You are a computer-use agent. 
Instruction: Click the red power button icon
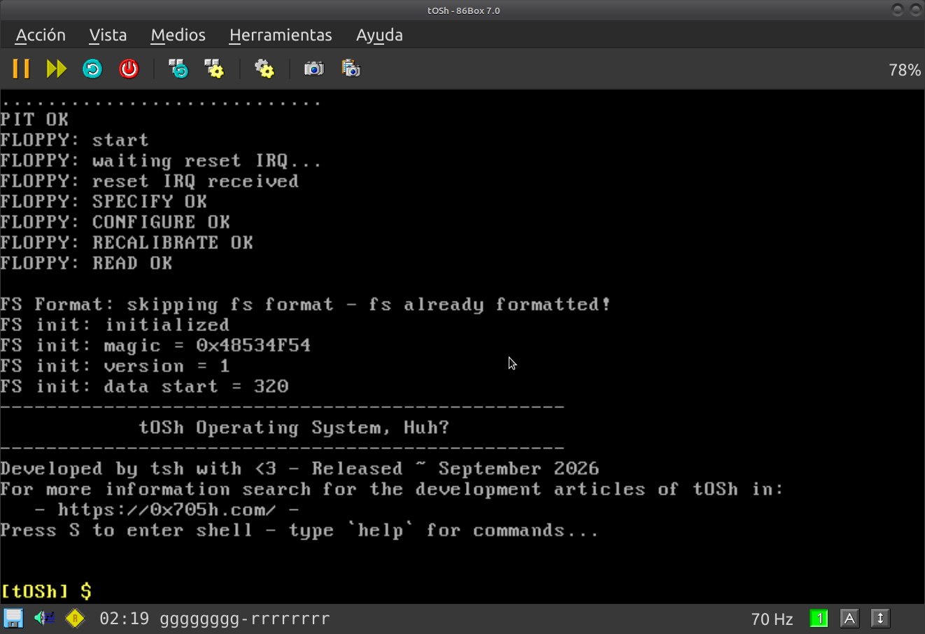pyautogui.click(x=129, y=69)
